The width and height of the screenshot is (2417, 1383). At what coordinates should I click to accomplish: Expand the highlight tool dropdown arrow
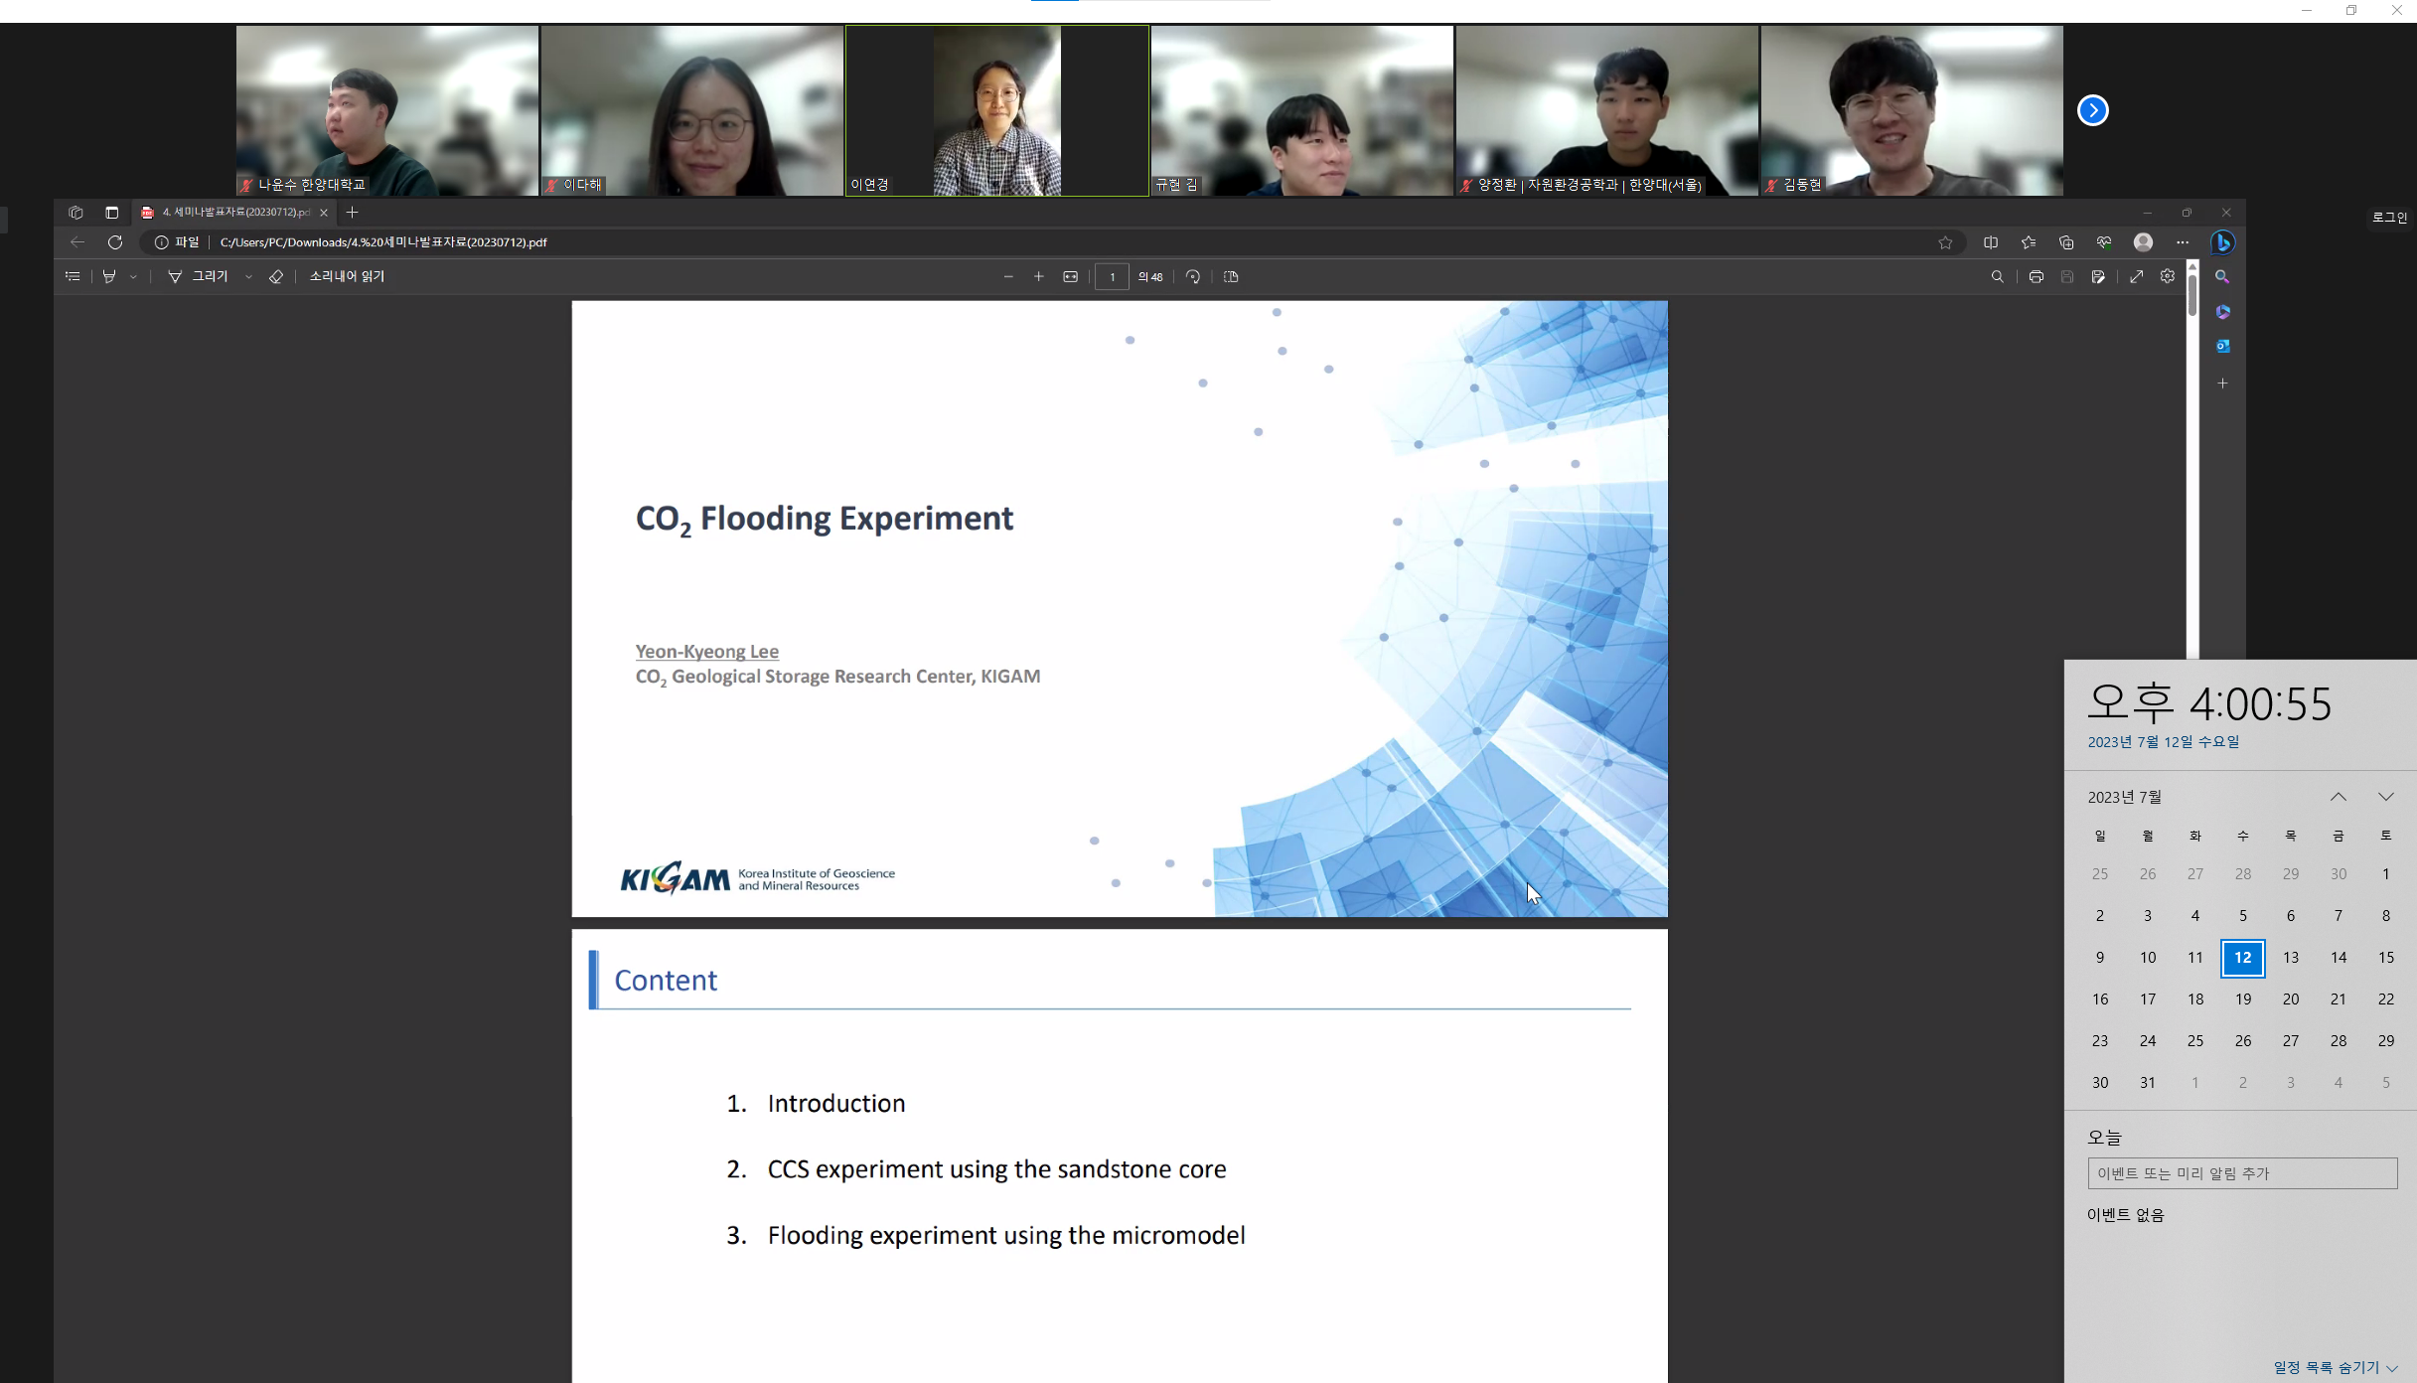133,277
